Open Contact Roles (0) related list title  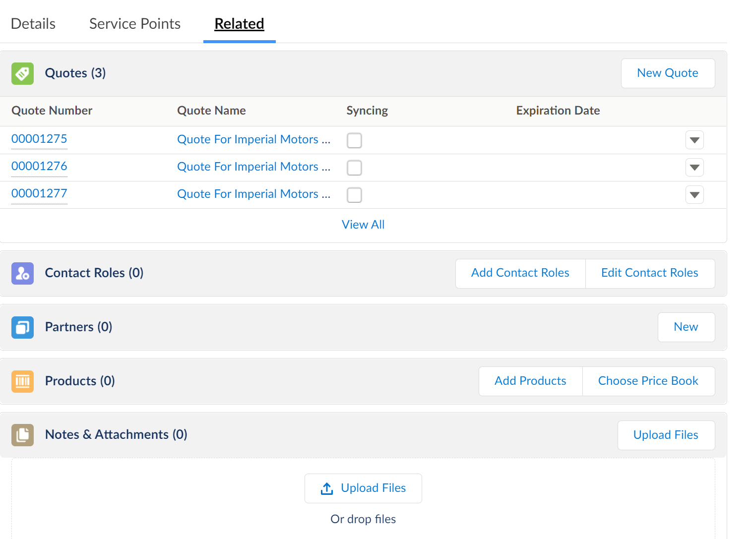(x=94, y=273)
